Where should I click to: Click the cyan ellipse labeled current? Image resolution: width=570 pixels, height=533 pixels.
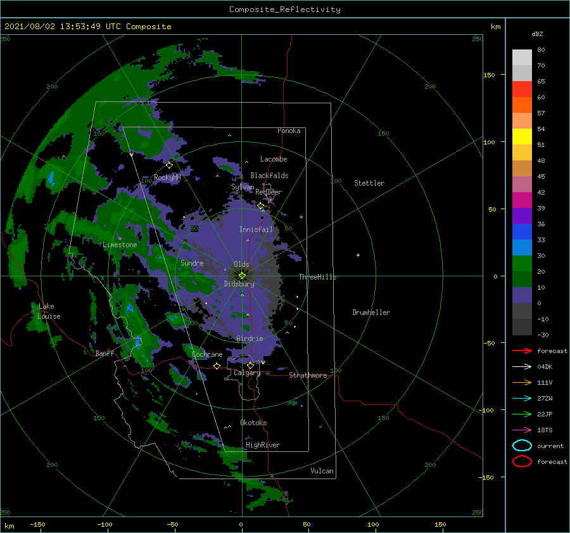(x=522, y=446)
